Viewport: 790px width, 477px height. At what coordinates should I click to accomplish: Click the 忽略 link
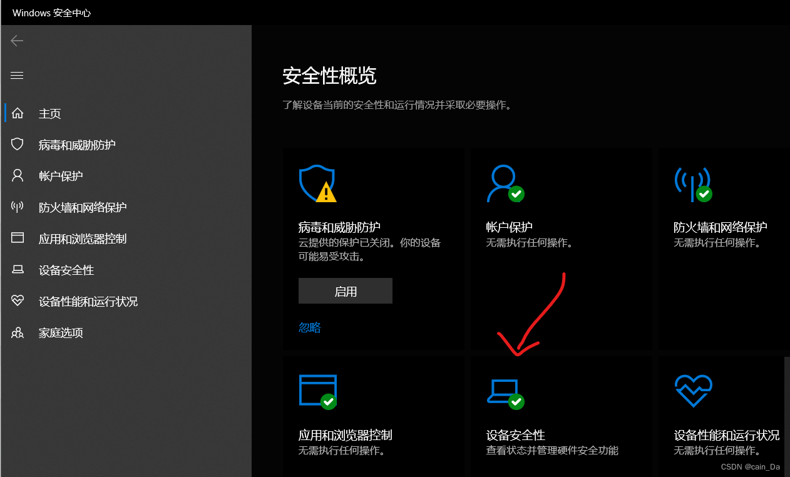(309, 327)
